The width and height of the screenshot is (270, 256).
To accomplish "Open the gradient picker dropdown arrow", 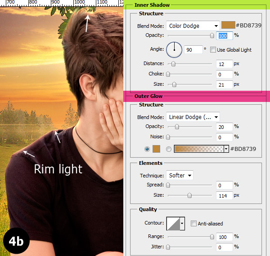I will [226, 149].
